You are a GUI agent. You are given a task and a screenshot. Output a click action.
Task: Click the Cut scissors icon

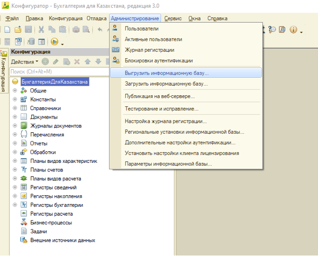(x=41, y=30)
